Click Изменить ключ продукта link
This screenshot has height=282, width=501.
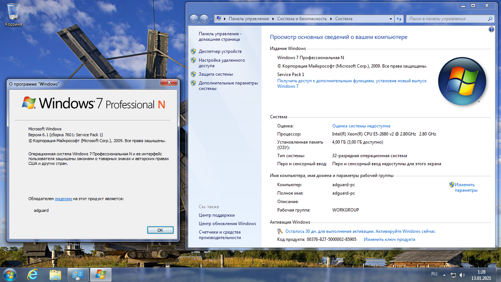tap(390, 239)
